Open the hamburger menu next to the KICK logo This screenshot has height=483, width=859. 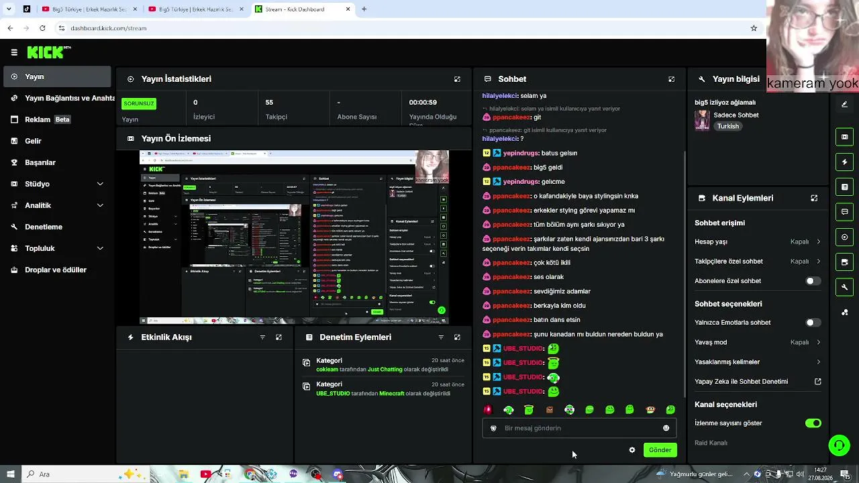pyautogui.click(x=14, y=52)
